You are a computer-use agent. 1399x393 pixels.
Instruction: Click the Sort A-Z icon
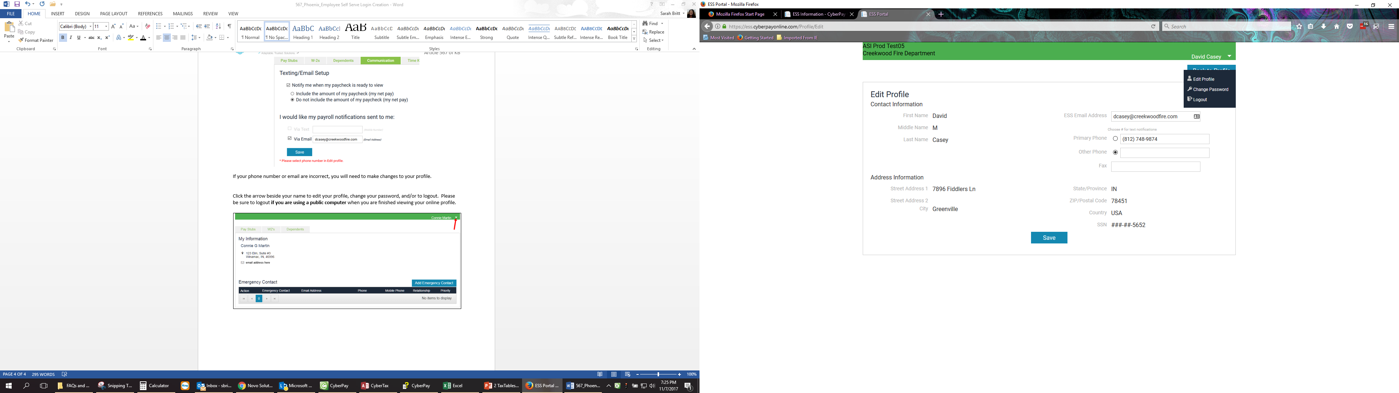tap(218, 26)
